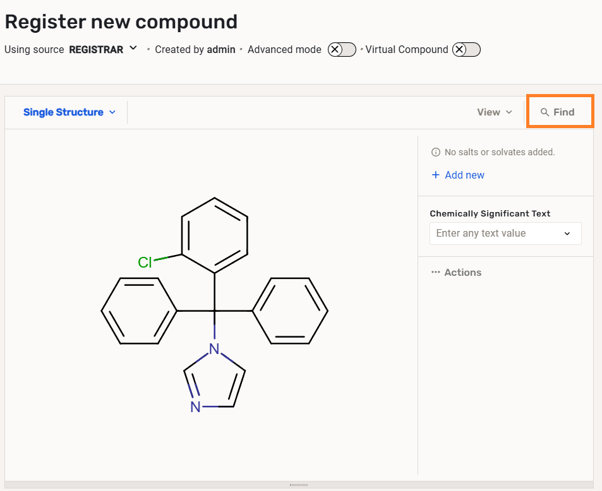Click the plus icon beside Add new

[x=436, y=175]
